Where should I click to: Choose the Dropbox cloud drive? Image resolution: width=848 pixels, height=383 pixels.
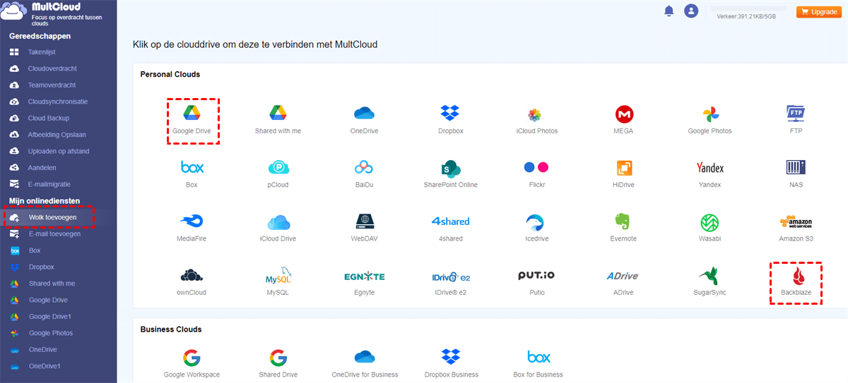(x=450, y=120)
